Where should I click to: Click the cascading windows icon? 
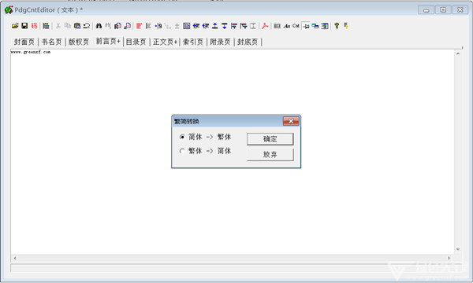click(x=315, y=26)
